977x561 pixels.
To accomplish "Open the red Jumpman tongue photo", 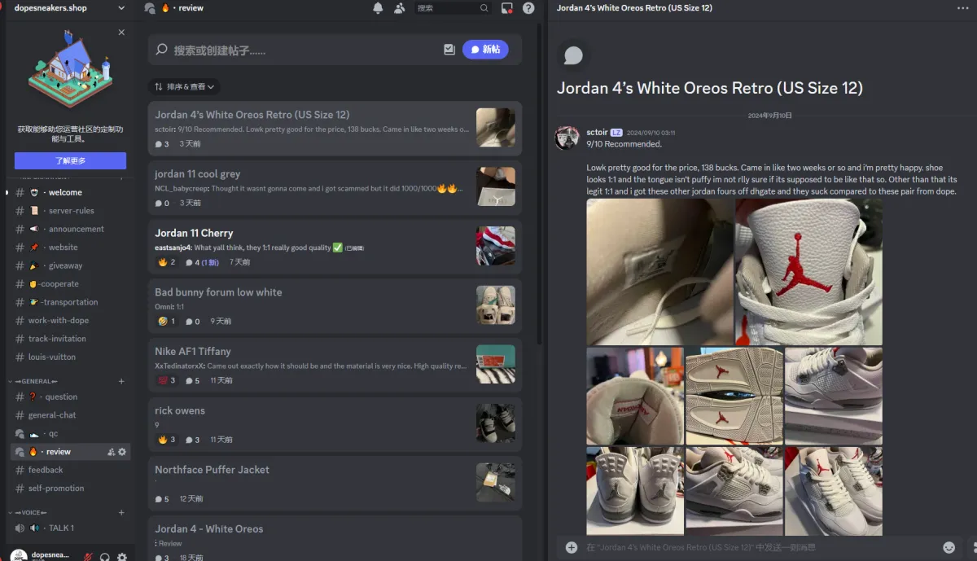I will (x=808, y=272).
